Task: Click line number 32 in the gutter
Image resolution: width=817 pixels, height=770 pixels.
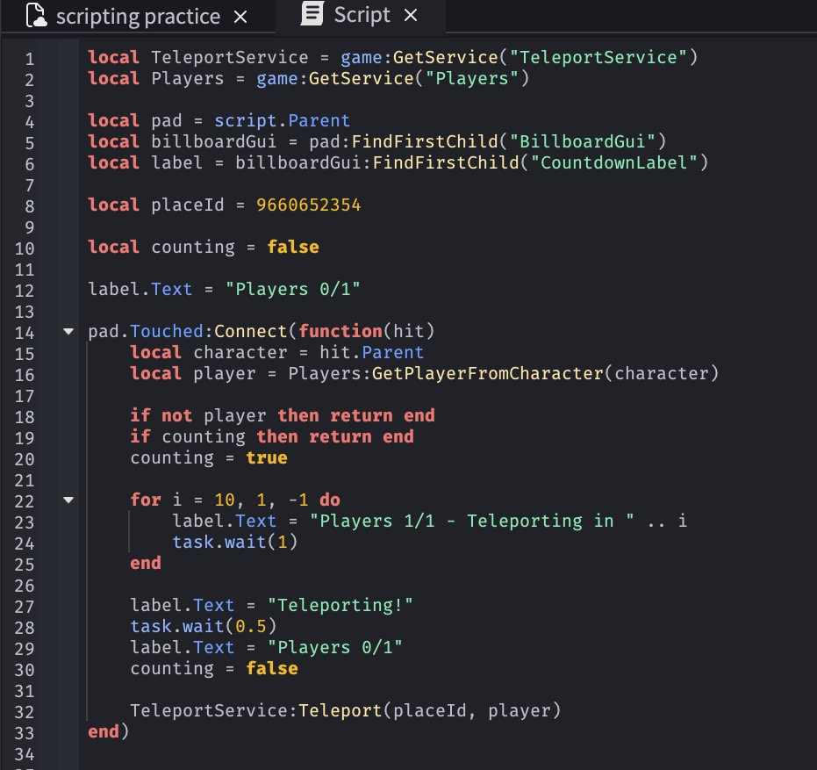Action: (25, 712)
